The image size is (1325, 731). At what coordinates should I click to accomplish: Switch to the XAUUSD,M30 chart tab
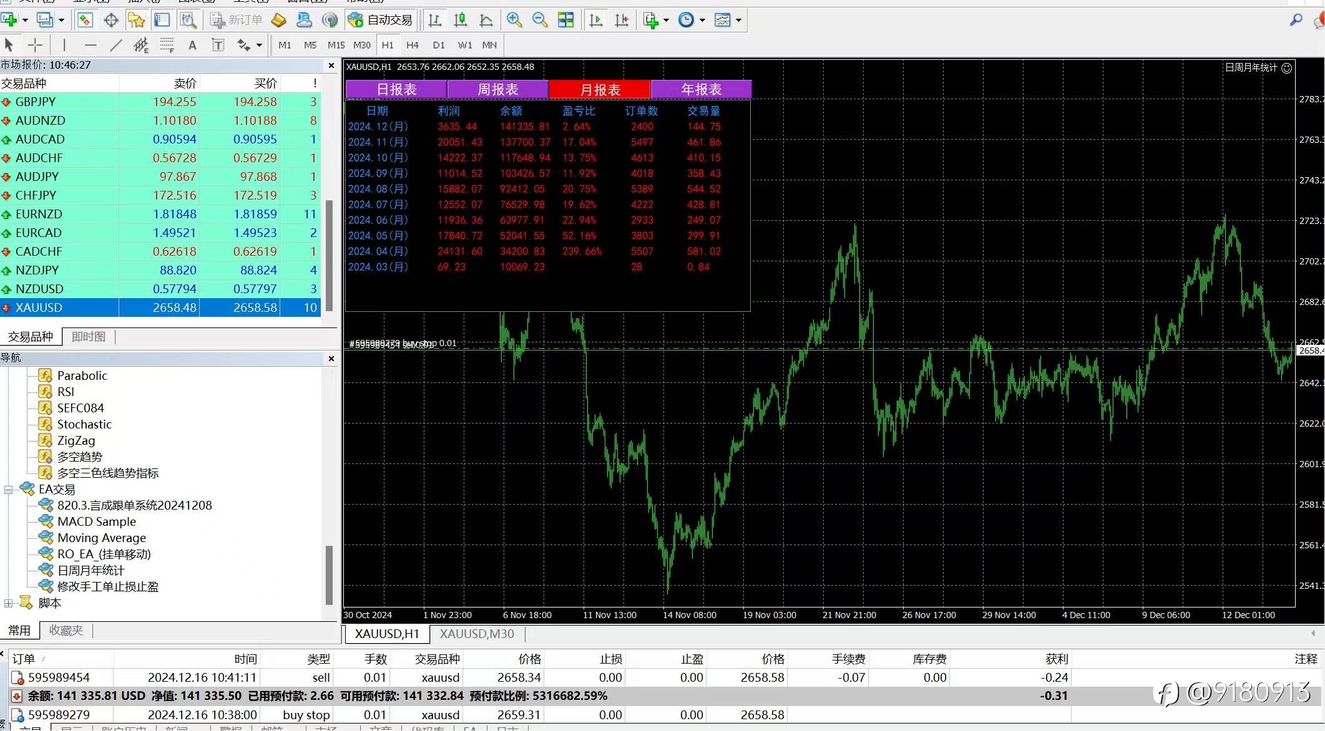click(x=477, y=634)
